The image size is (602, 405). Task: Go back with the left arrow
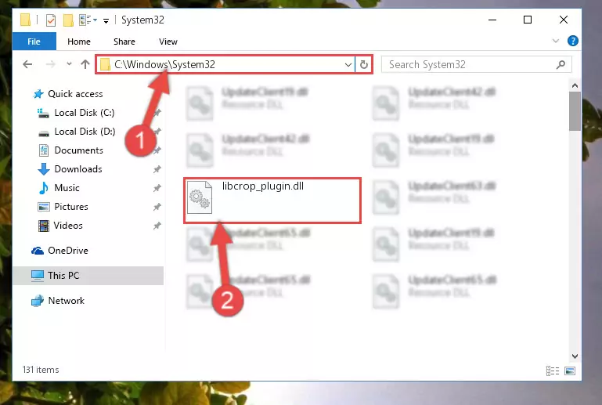click(27, 64)
